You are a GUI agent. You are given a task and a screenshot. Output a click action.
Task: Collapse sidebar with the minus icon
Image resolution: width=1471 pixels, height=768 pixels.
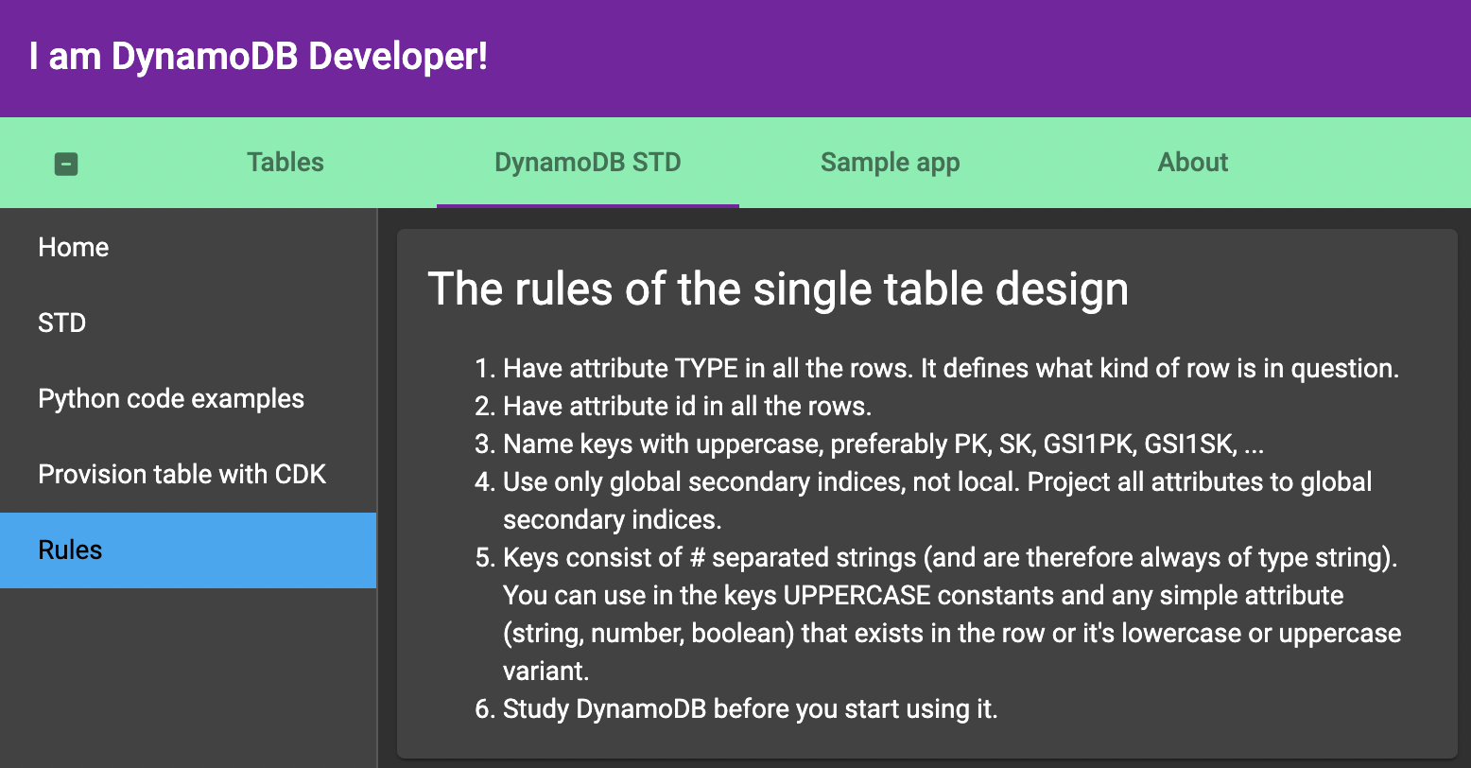point(66,165)
